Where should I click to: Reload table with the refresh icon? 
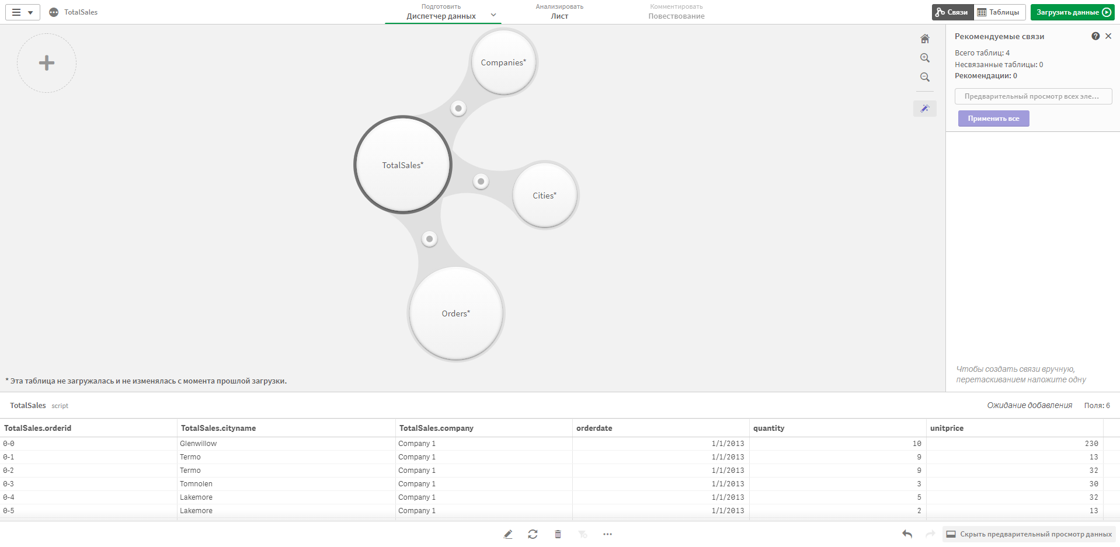[533, 534]
